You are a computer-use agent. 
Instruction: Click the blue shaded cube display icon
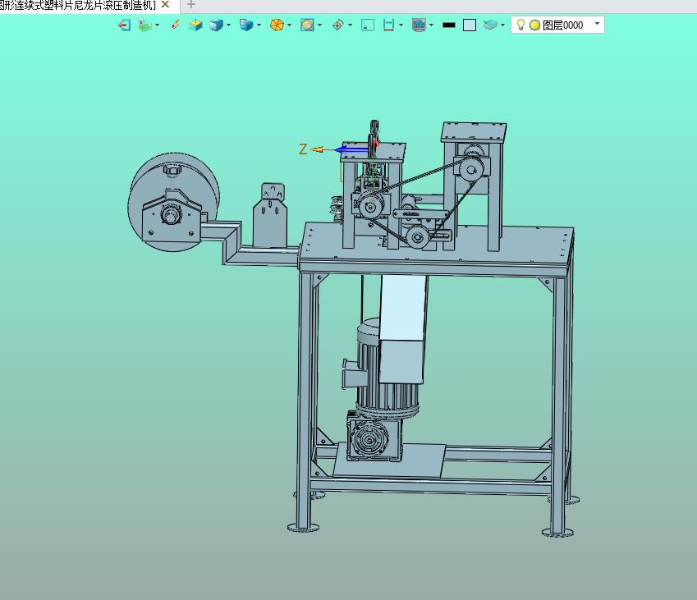[216, 25]
